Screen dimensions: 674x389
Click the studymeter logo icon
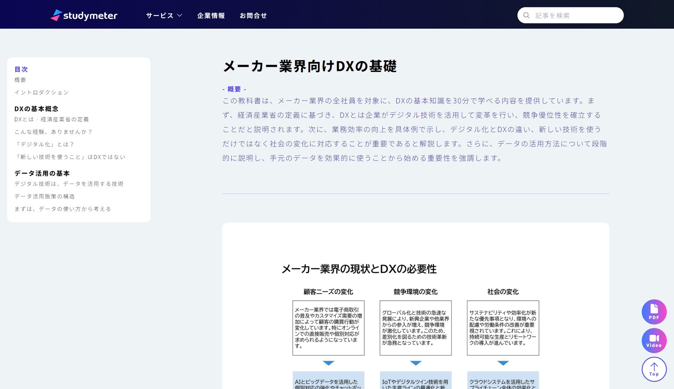click(56, 15)
